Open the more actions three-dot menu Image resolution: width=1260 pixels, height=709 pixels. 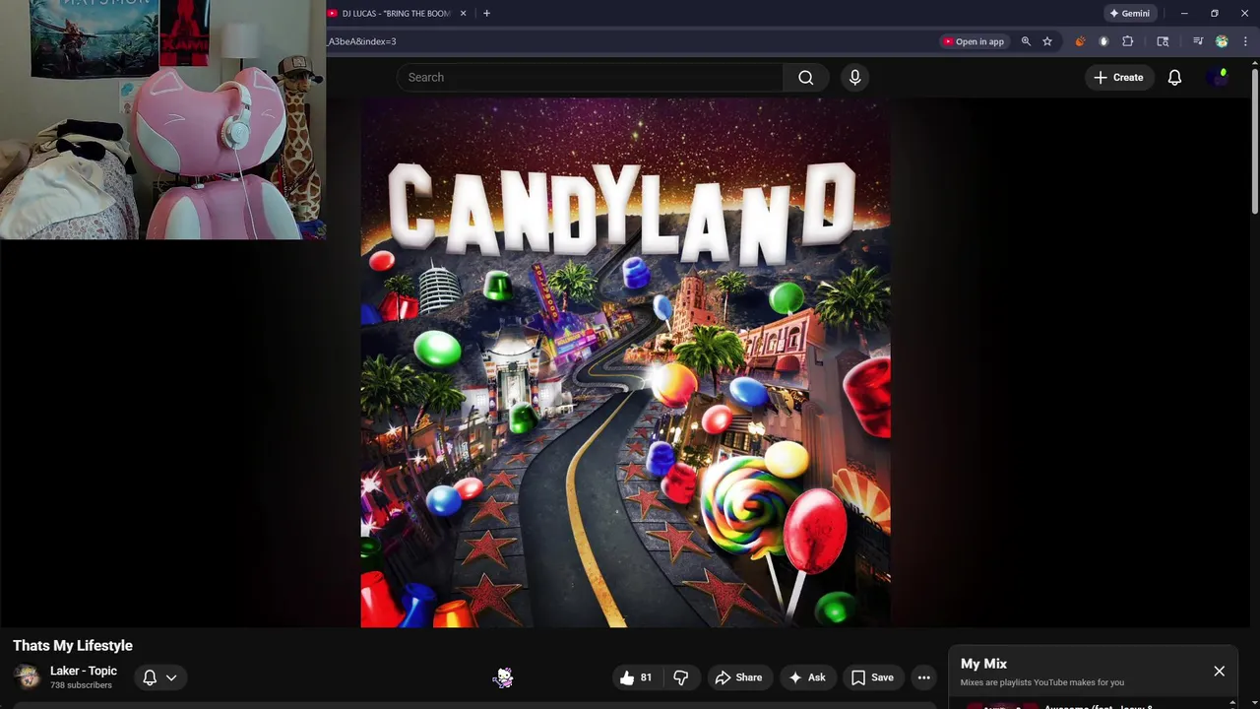pos(923,677)
